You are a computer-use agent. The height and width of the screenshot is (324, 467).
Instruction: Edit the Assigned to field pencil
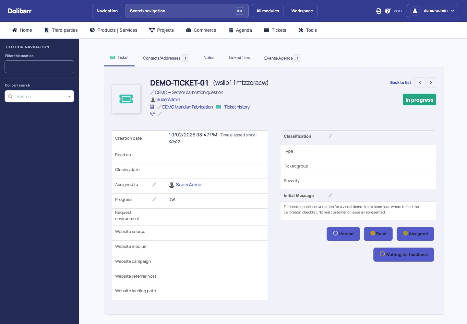(x=154, y=184)
